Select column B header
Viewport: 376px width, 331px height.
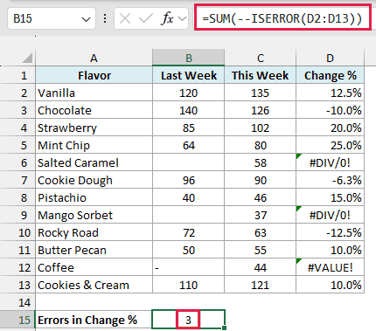[188, 58]
